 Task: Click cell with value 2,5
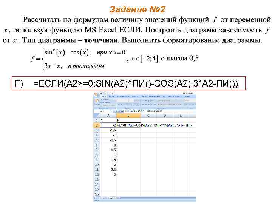point(108,170)
